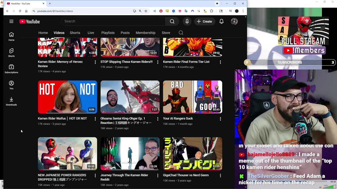Click the zoom magnifier in address bar

[x=140, y=11]
